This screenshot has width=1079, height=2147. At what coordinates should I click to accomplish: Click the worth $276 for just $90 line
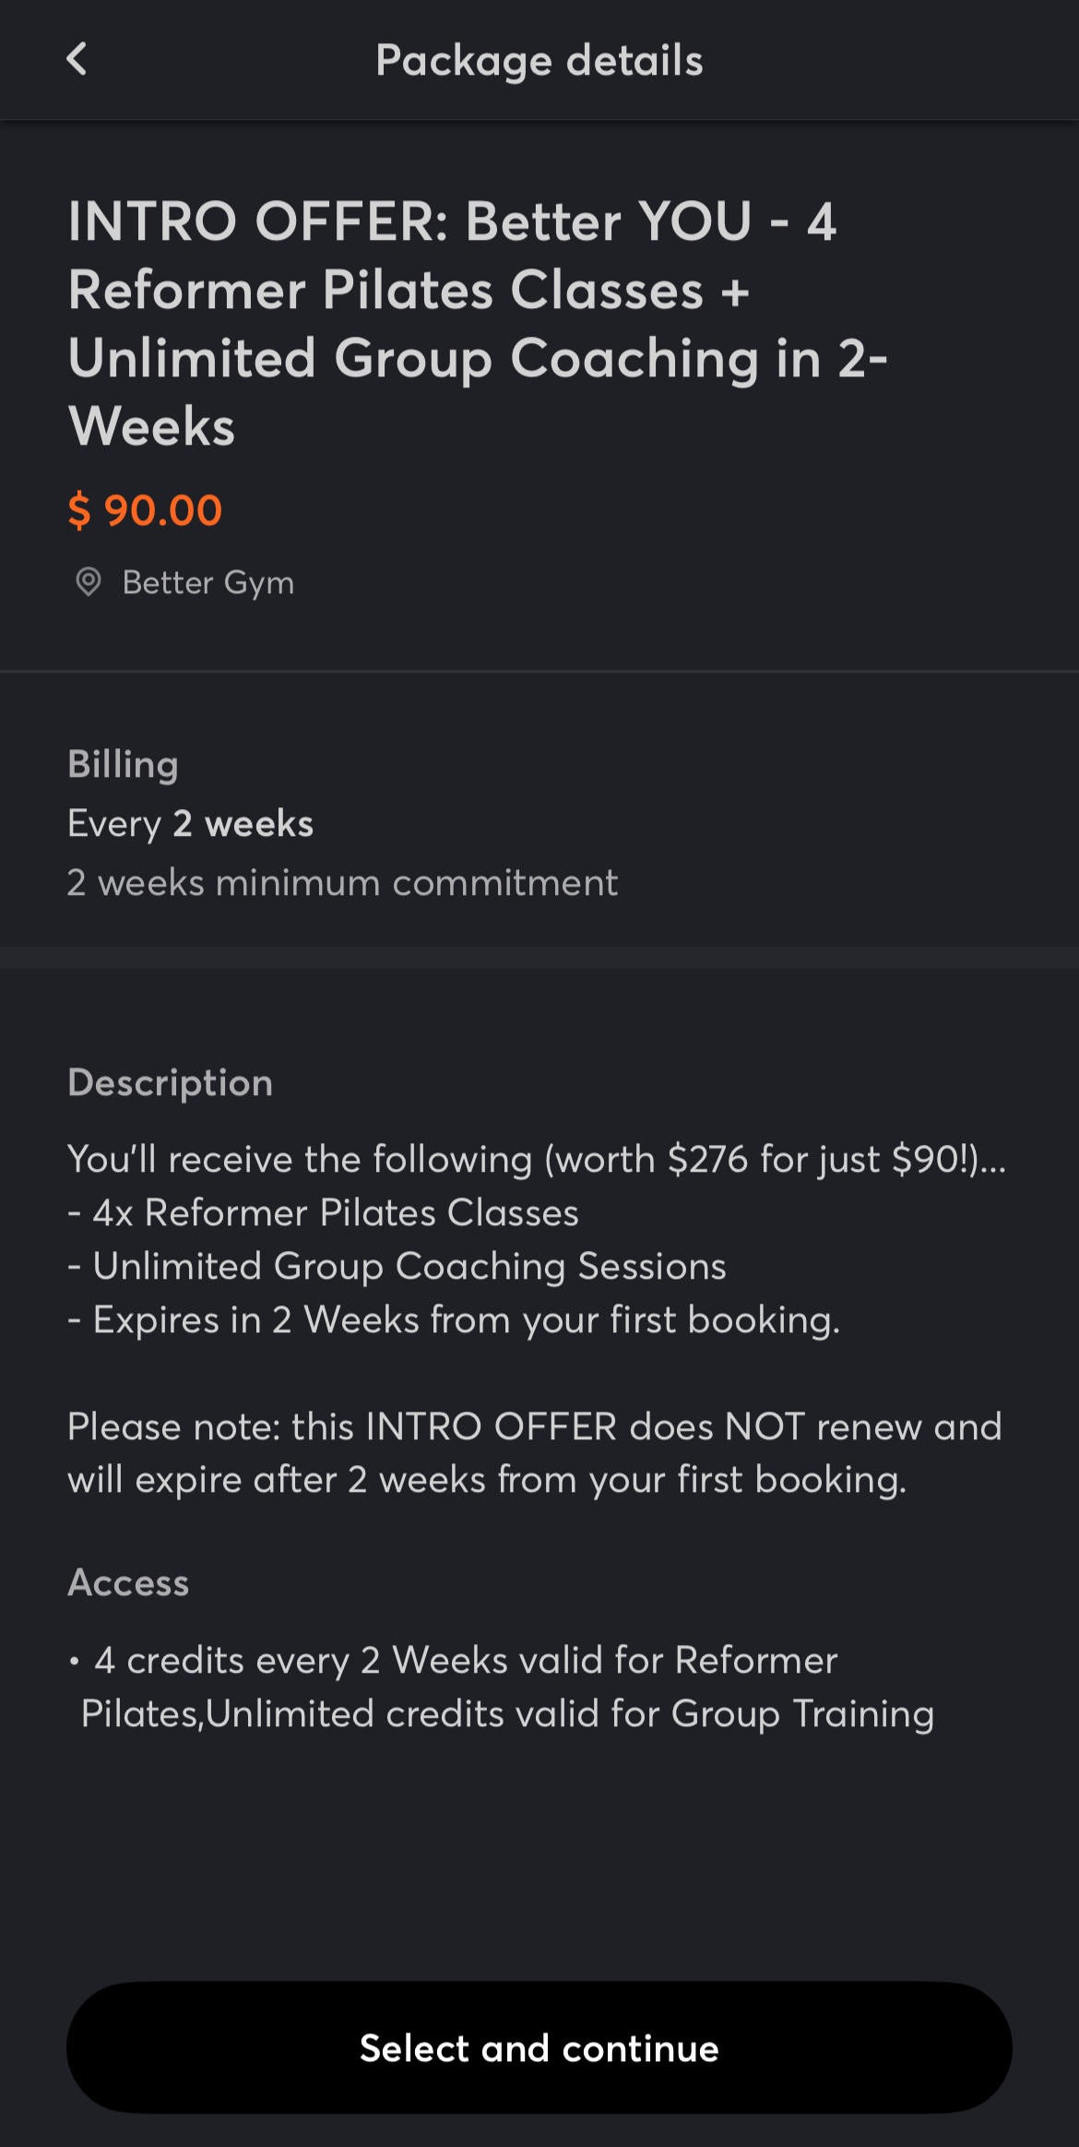click(x=537, y=1160)
